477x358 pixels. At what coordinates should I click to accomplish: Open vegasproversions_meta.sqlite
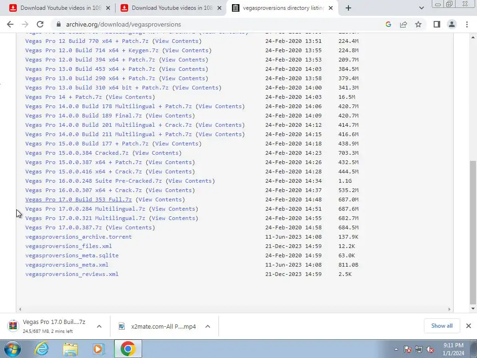point(72,256)
